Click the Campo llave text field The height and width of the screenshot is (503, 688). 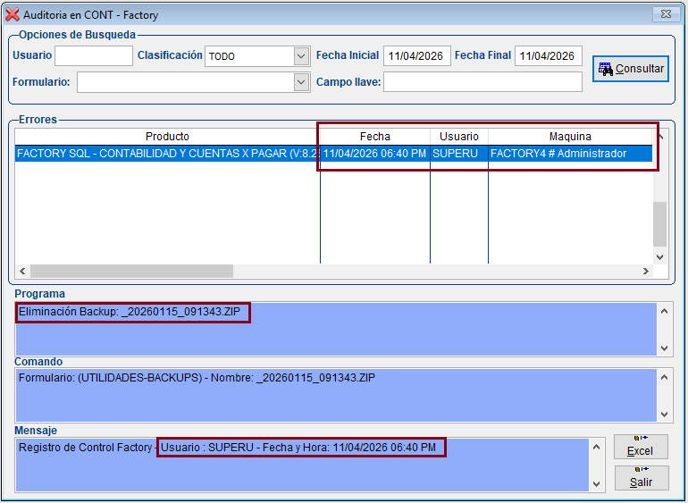point(482,82)
